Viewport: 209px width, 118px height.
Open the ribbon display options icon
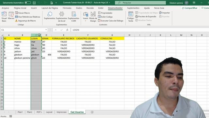194,3
